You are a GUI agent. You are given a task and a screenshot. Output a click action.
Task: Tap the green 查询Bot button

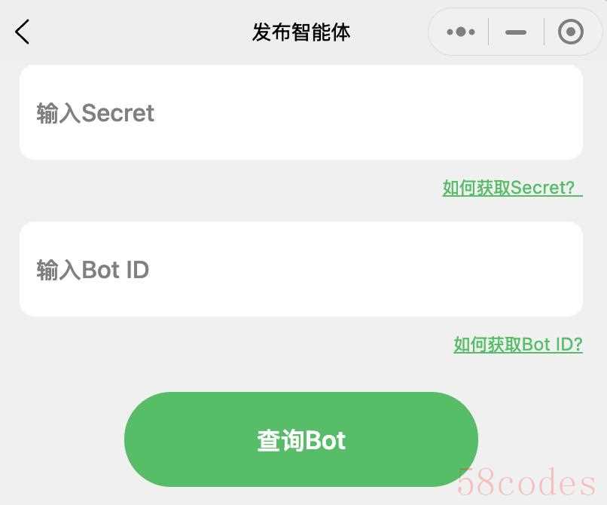301,439
